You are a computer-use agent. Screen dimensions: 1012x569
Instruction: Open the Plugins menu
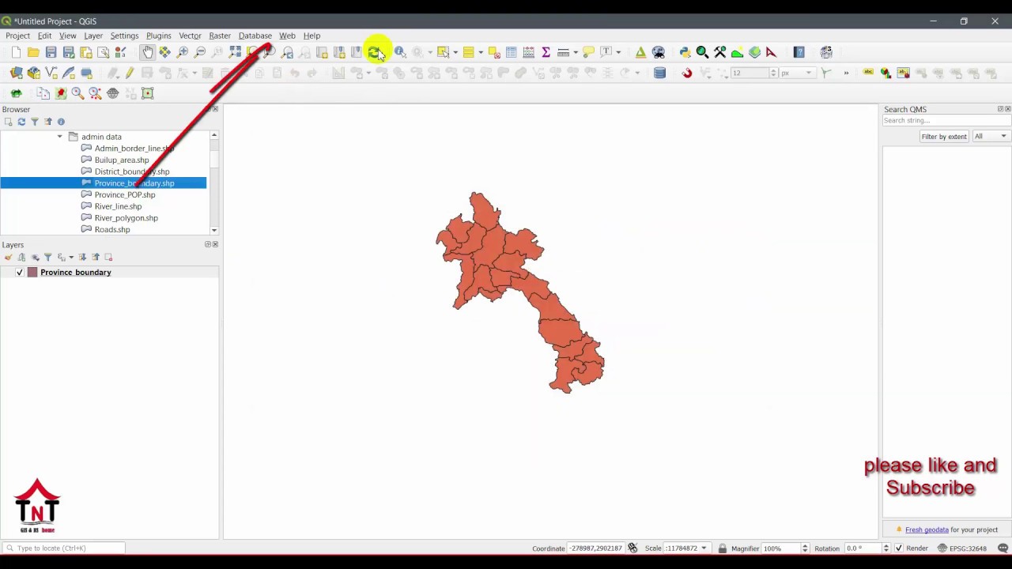click(158, 36)
